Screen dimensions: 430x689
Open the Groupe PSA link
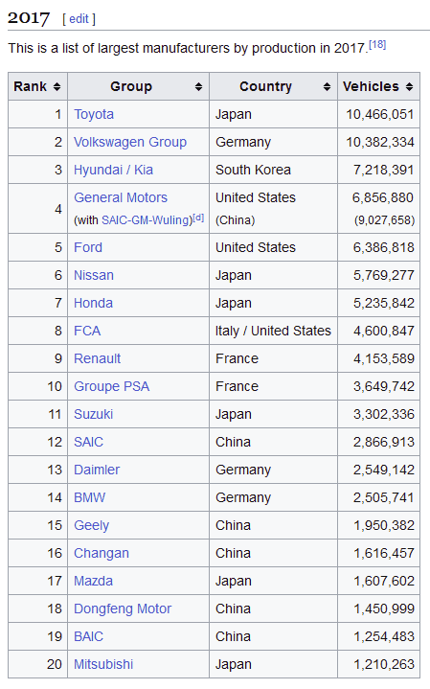[111, 386]
